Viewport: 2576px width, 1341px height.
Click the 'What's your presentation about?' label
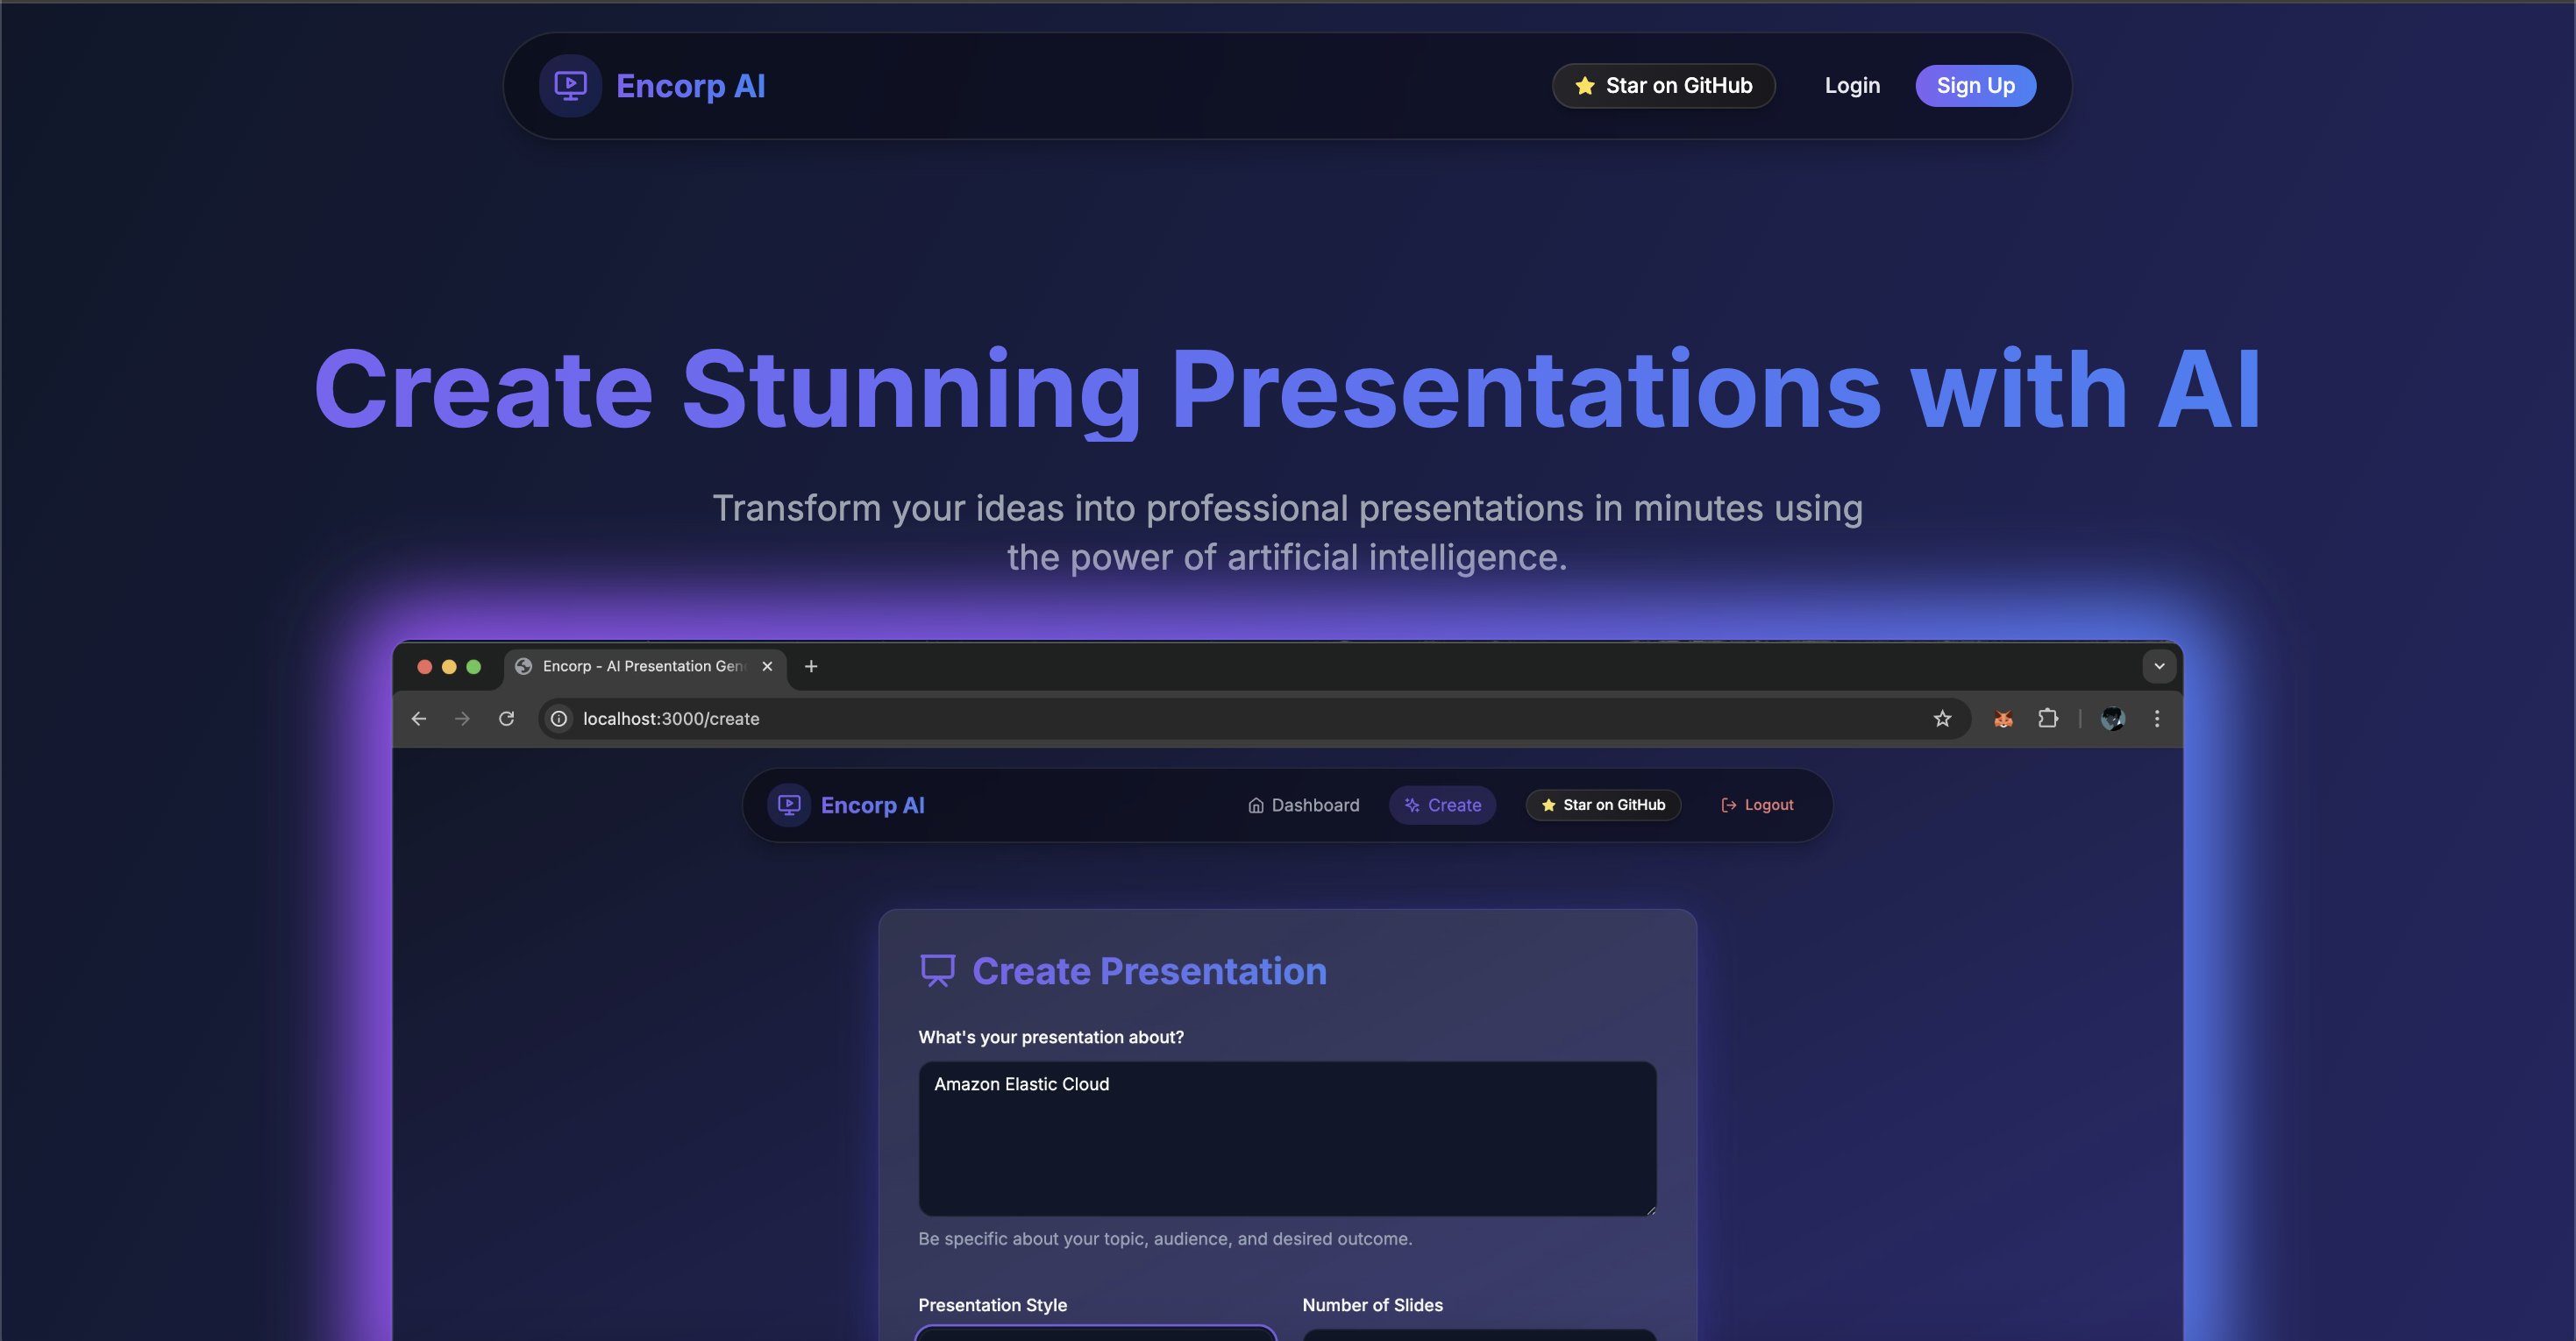1051,1037
